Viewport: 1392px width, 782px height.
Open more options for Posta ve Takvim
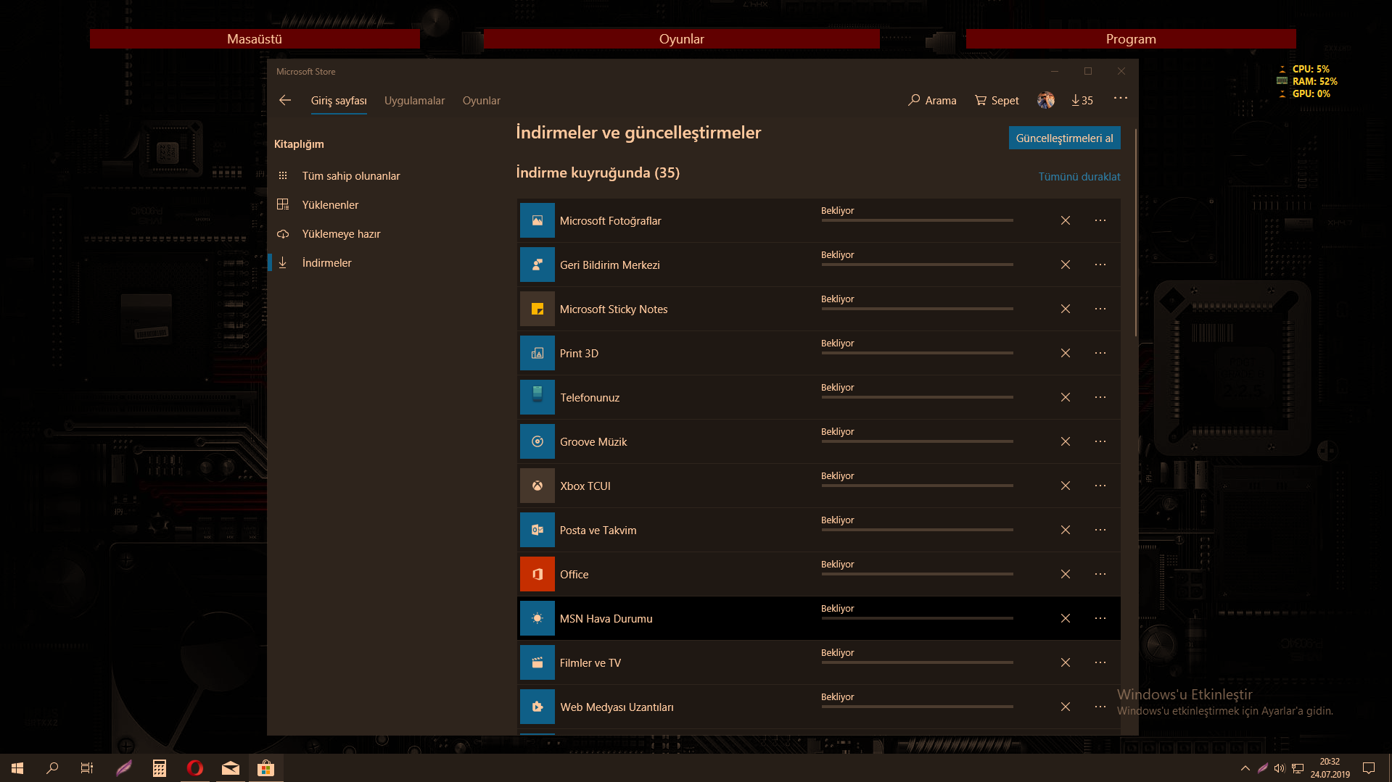[1100, 530]
